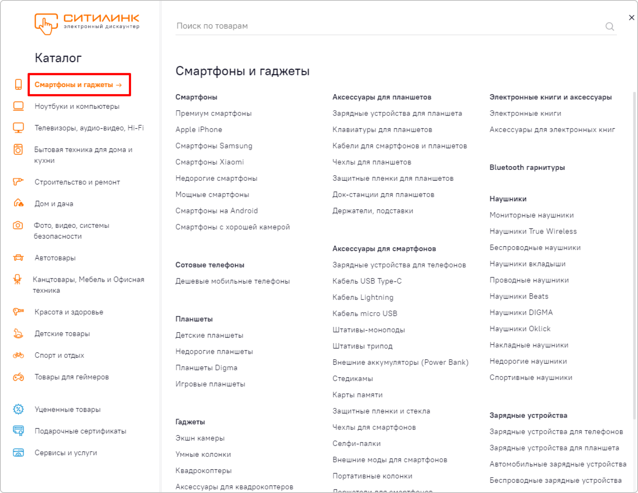Click the gamepad icon for Товары для геймеров
The width and height of the screenshot is (638, 493).
coord(18,377)
